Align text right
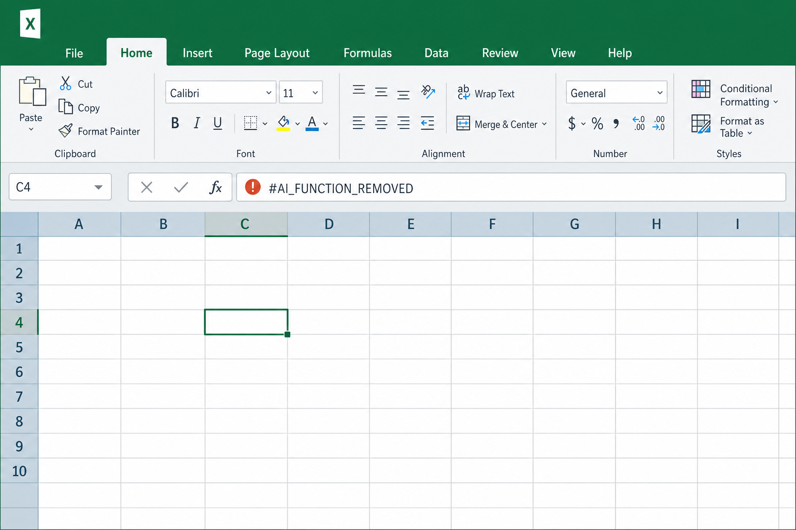Viewport: 796px width, 530px height. click(403, 123)
